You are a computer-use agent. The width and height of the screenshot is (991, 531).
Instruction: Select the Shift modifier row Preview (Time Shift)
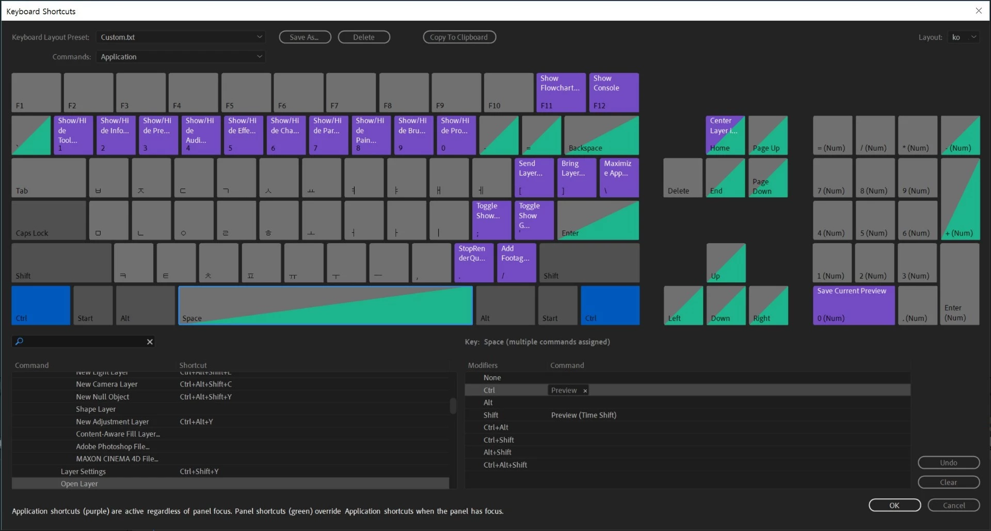(688, 415)
